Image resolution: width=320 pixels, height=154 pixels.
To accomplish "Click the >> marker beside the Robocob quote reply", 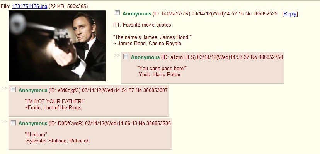I will click(x=5, y=121).
